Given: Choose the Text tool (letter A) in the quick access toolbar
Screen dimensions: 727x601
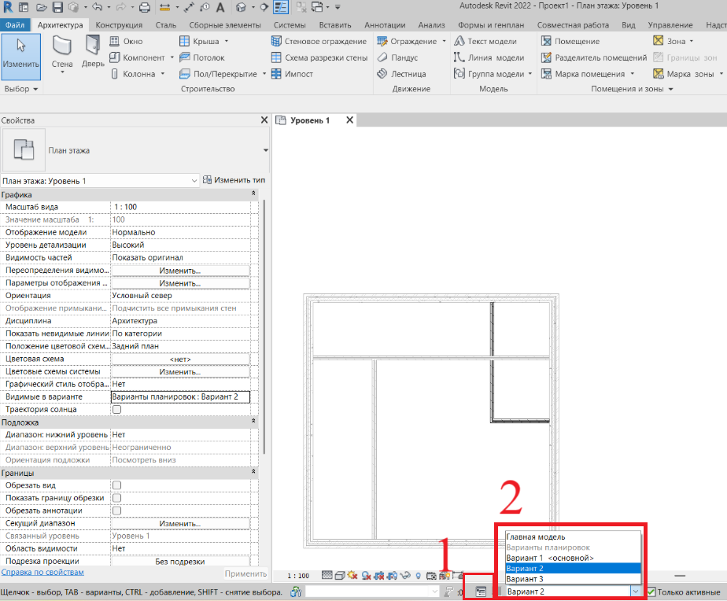Looking at the screenshot, I should point(220,7).
